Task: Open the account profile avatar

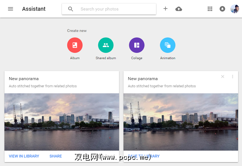Action: pos(235,9)
